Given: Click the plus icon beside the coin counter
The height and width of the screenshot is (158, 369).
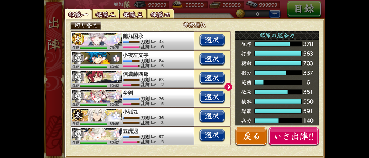Looking at the screenshot, I should click(275, 14).
